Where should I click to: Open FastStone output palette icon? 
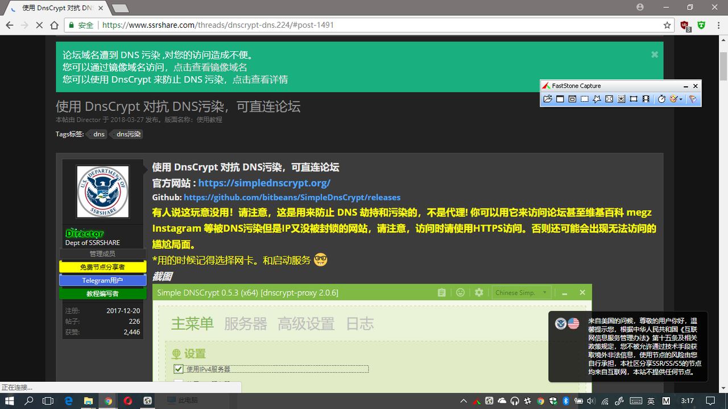click(x=673, y=99)
